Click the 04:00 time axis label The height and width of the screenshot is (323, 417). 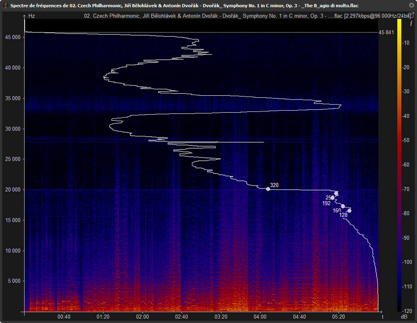click(x=260, y=317)
